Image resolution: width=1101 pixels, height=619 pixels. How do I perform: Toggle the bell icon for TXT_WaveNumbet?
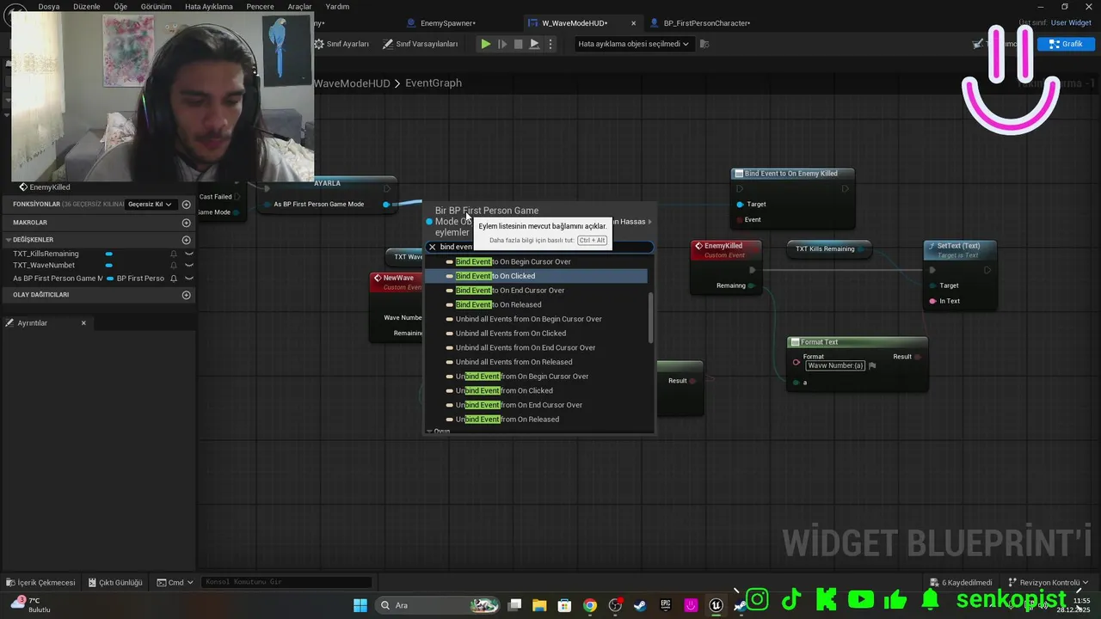174,266
